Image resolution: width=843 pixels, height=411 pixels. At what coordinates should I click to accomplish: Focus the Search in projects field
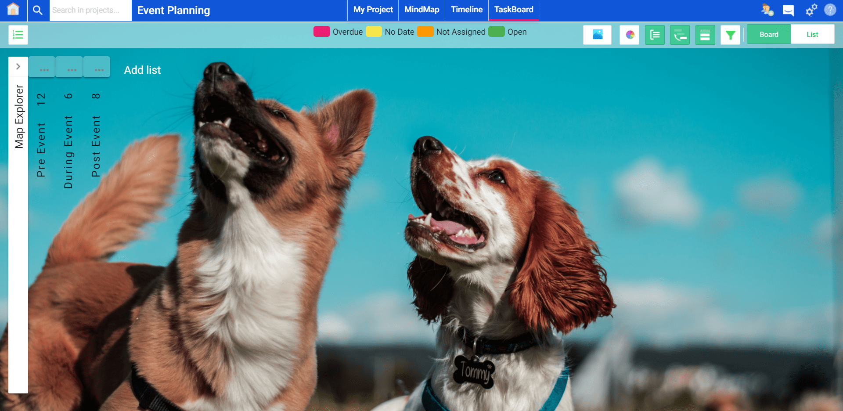click(90, 10)
